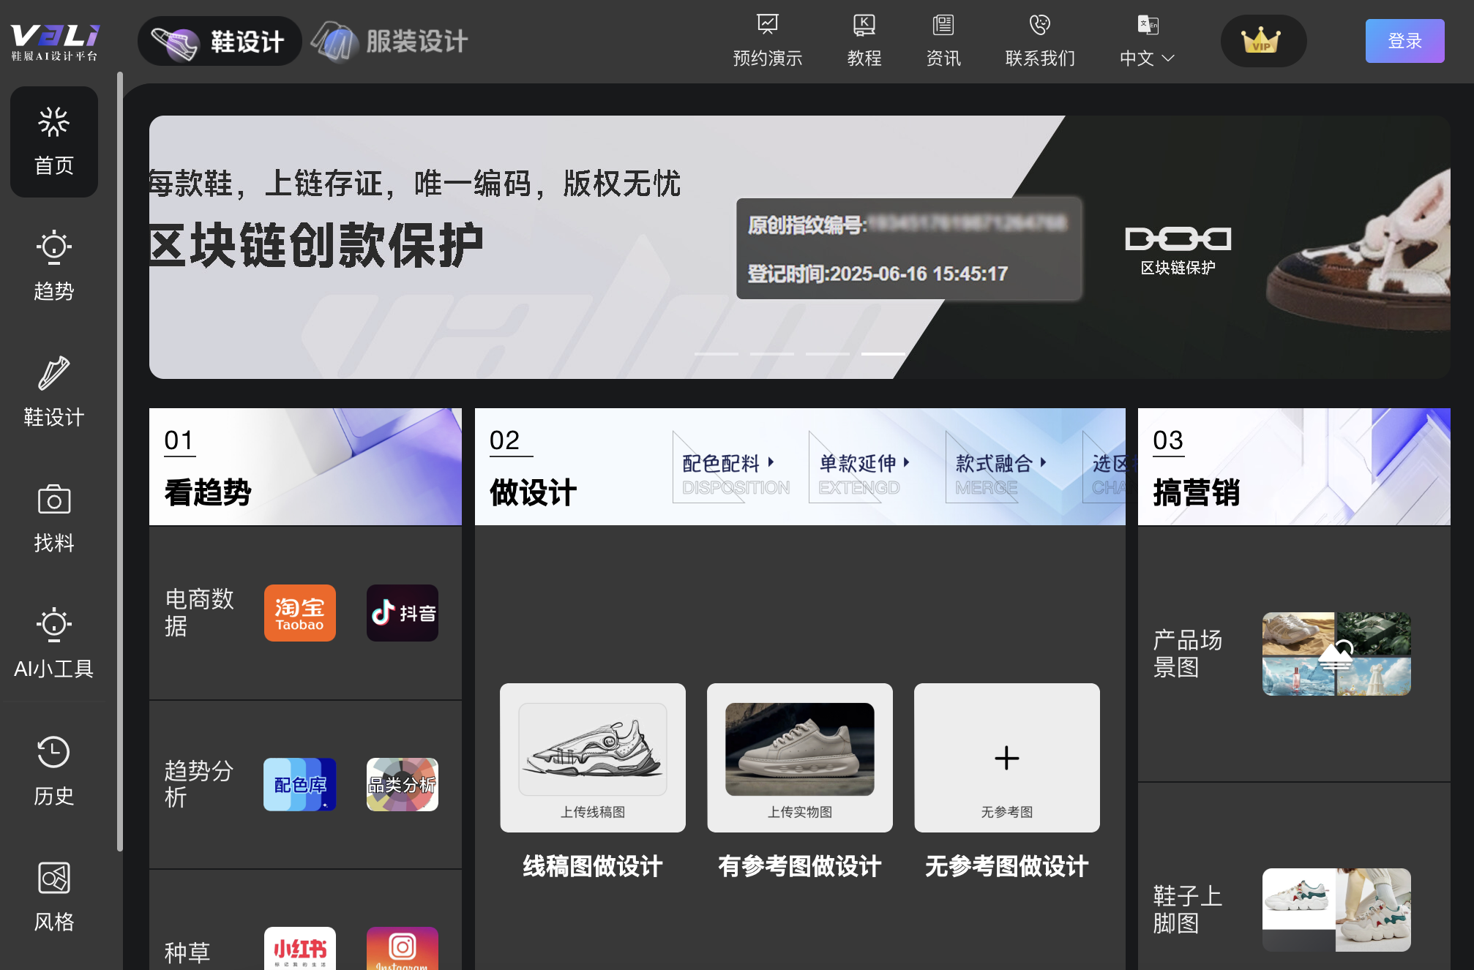Image resolution: width=1474 pixels, height=970 pixels.
Task: Select the last carousel indicator dot
Action: tap(882, 353)
